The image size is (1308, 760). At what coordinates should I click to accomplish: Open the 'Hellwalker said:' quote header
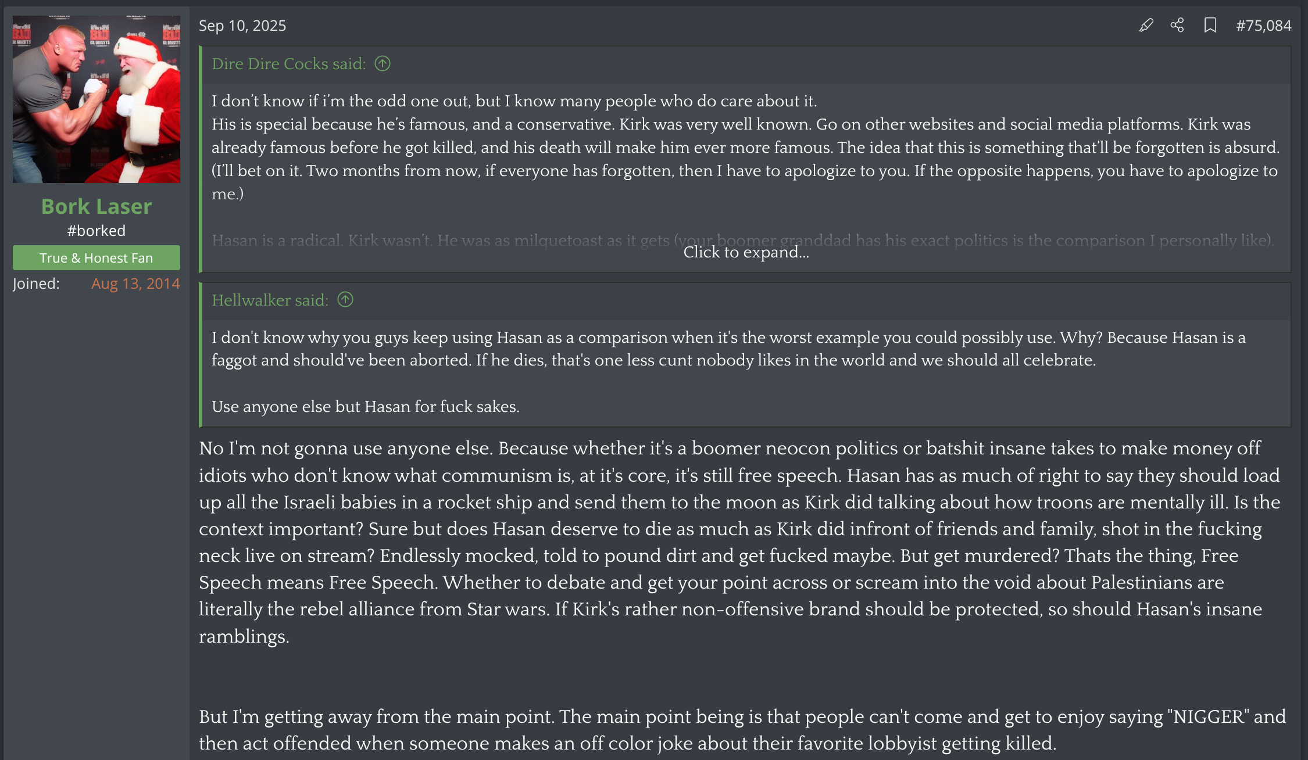(270, 300)
